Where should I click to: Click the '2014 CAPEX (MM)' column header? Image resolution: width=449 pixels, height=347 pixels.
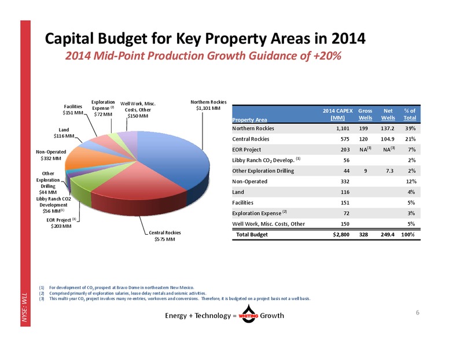337,115
